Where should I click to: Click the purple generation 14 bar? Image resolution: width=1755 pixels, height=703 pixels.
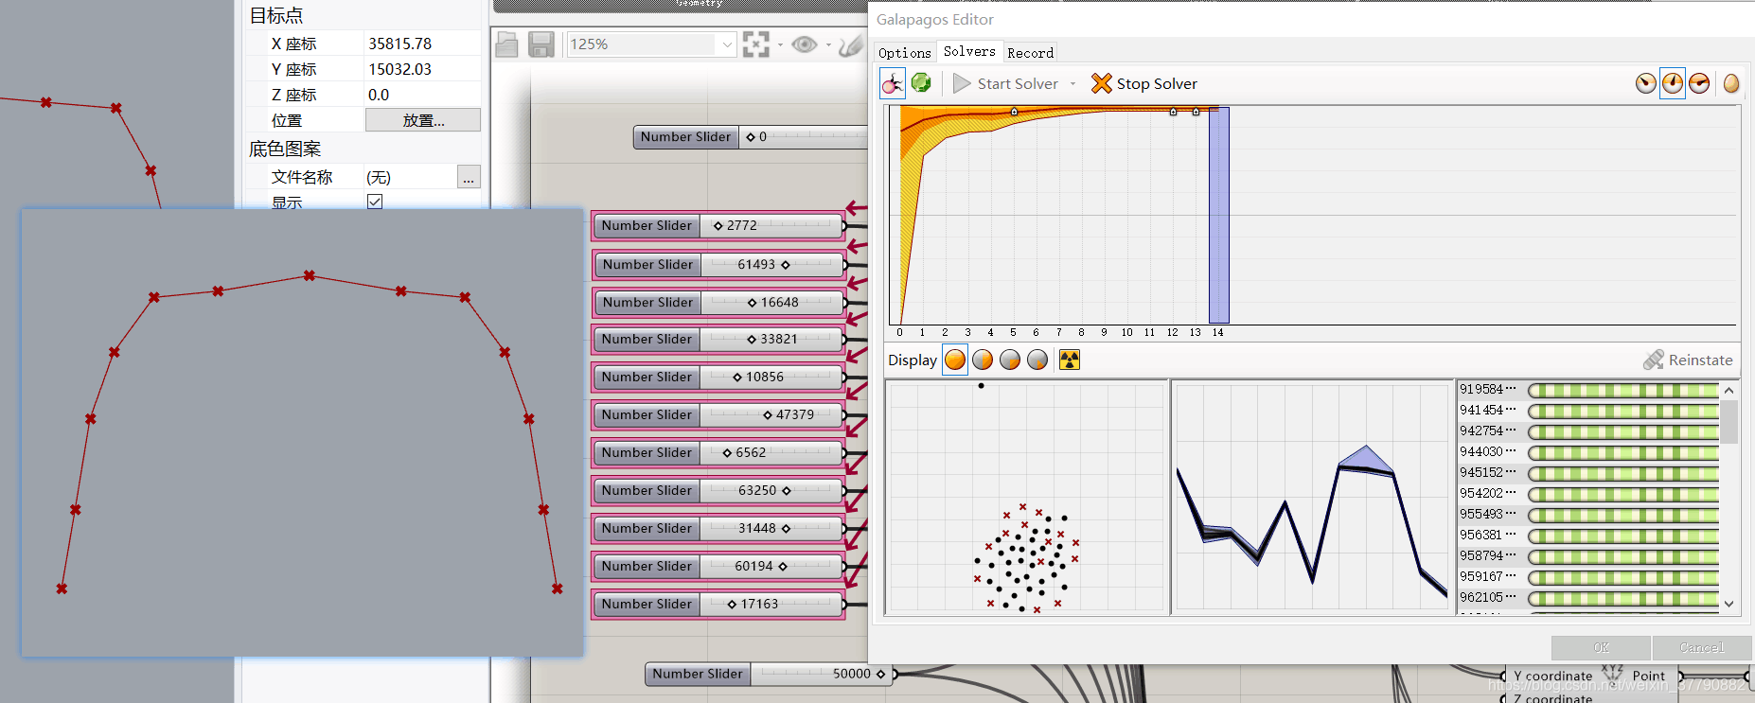[x=1218, y=215]
